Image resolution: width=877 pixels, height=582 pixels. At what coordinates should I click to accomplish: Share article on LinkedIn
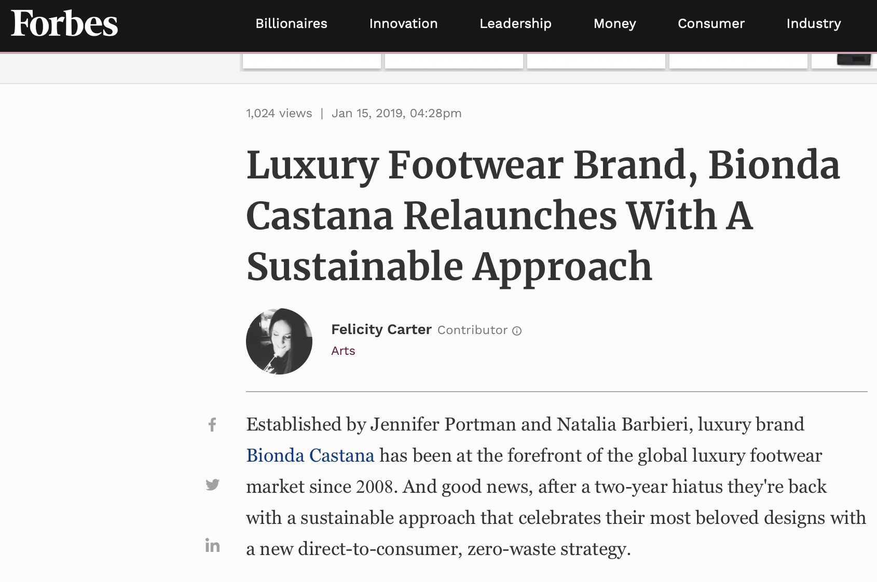(212, 545)
